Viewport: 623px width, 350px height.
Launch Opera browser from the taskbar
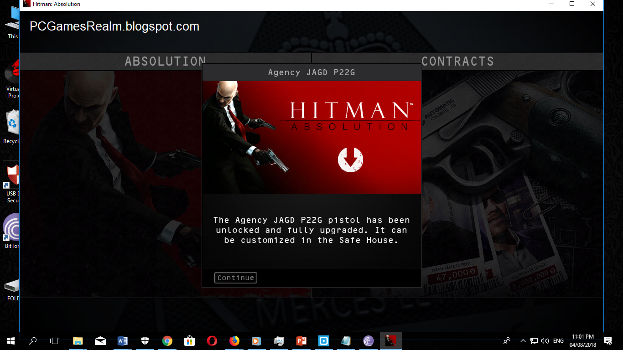212,340
